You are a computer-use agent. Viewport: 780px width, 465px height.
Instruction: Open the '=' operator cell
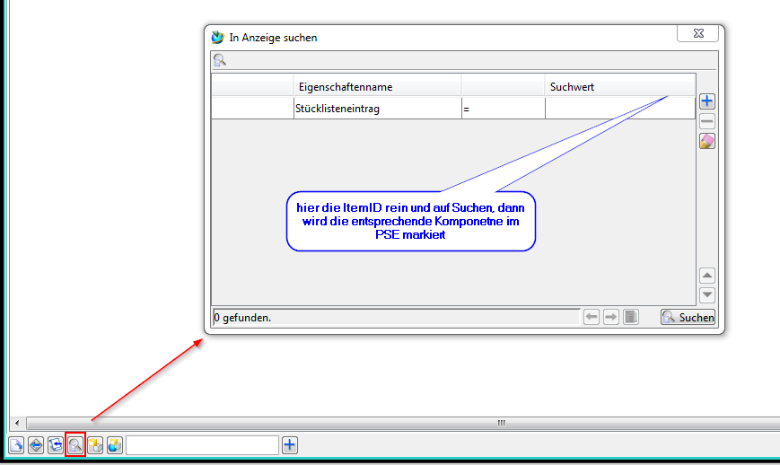coord(504,109)
